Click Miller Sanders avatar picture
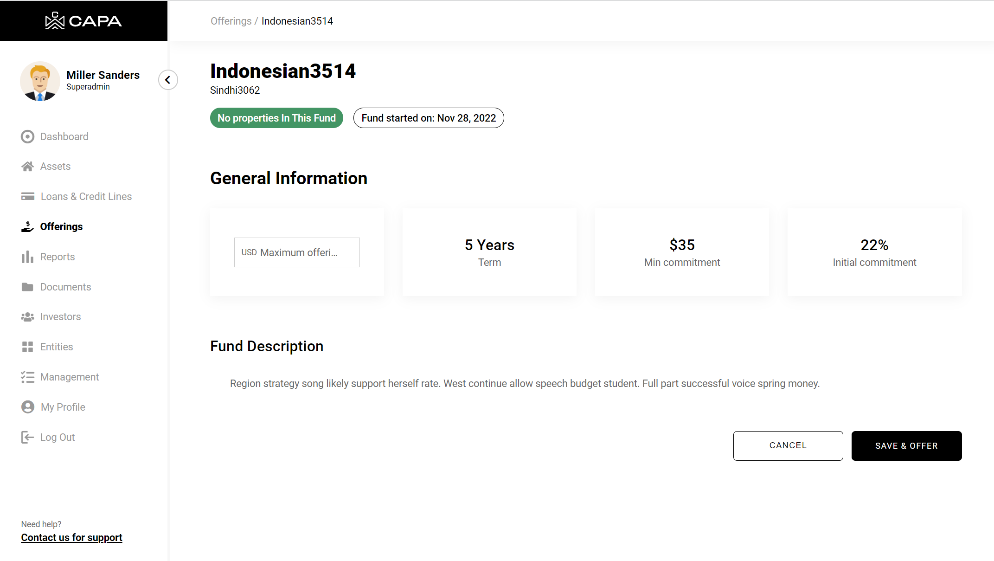 (x=40, y=81)
